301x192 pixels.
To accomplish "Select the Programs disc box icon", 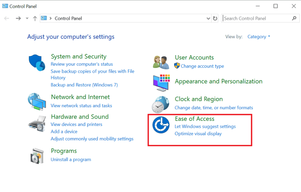I will [37, 156].
